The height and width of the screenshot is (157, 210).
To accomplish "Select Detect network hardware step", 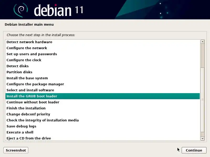I will click(x=103, y=42).
